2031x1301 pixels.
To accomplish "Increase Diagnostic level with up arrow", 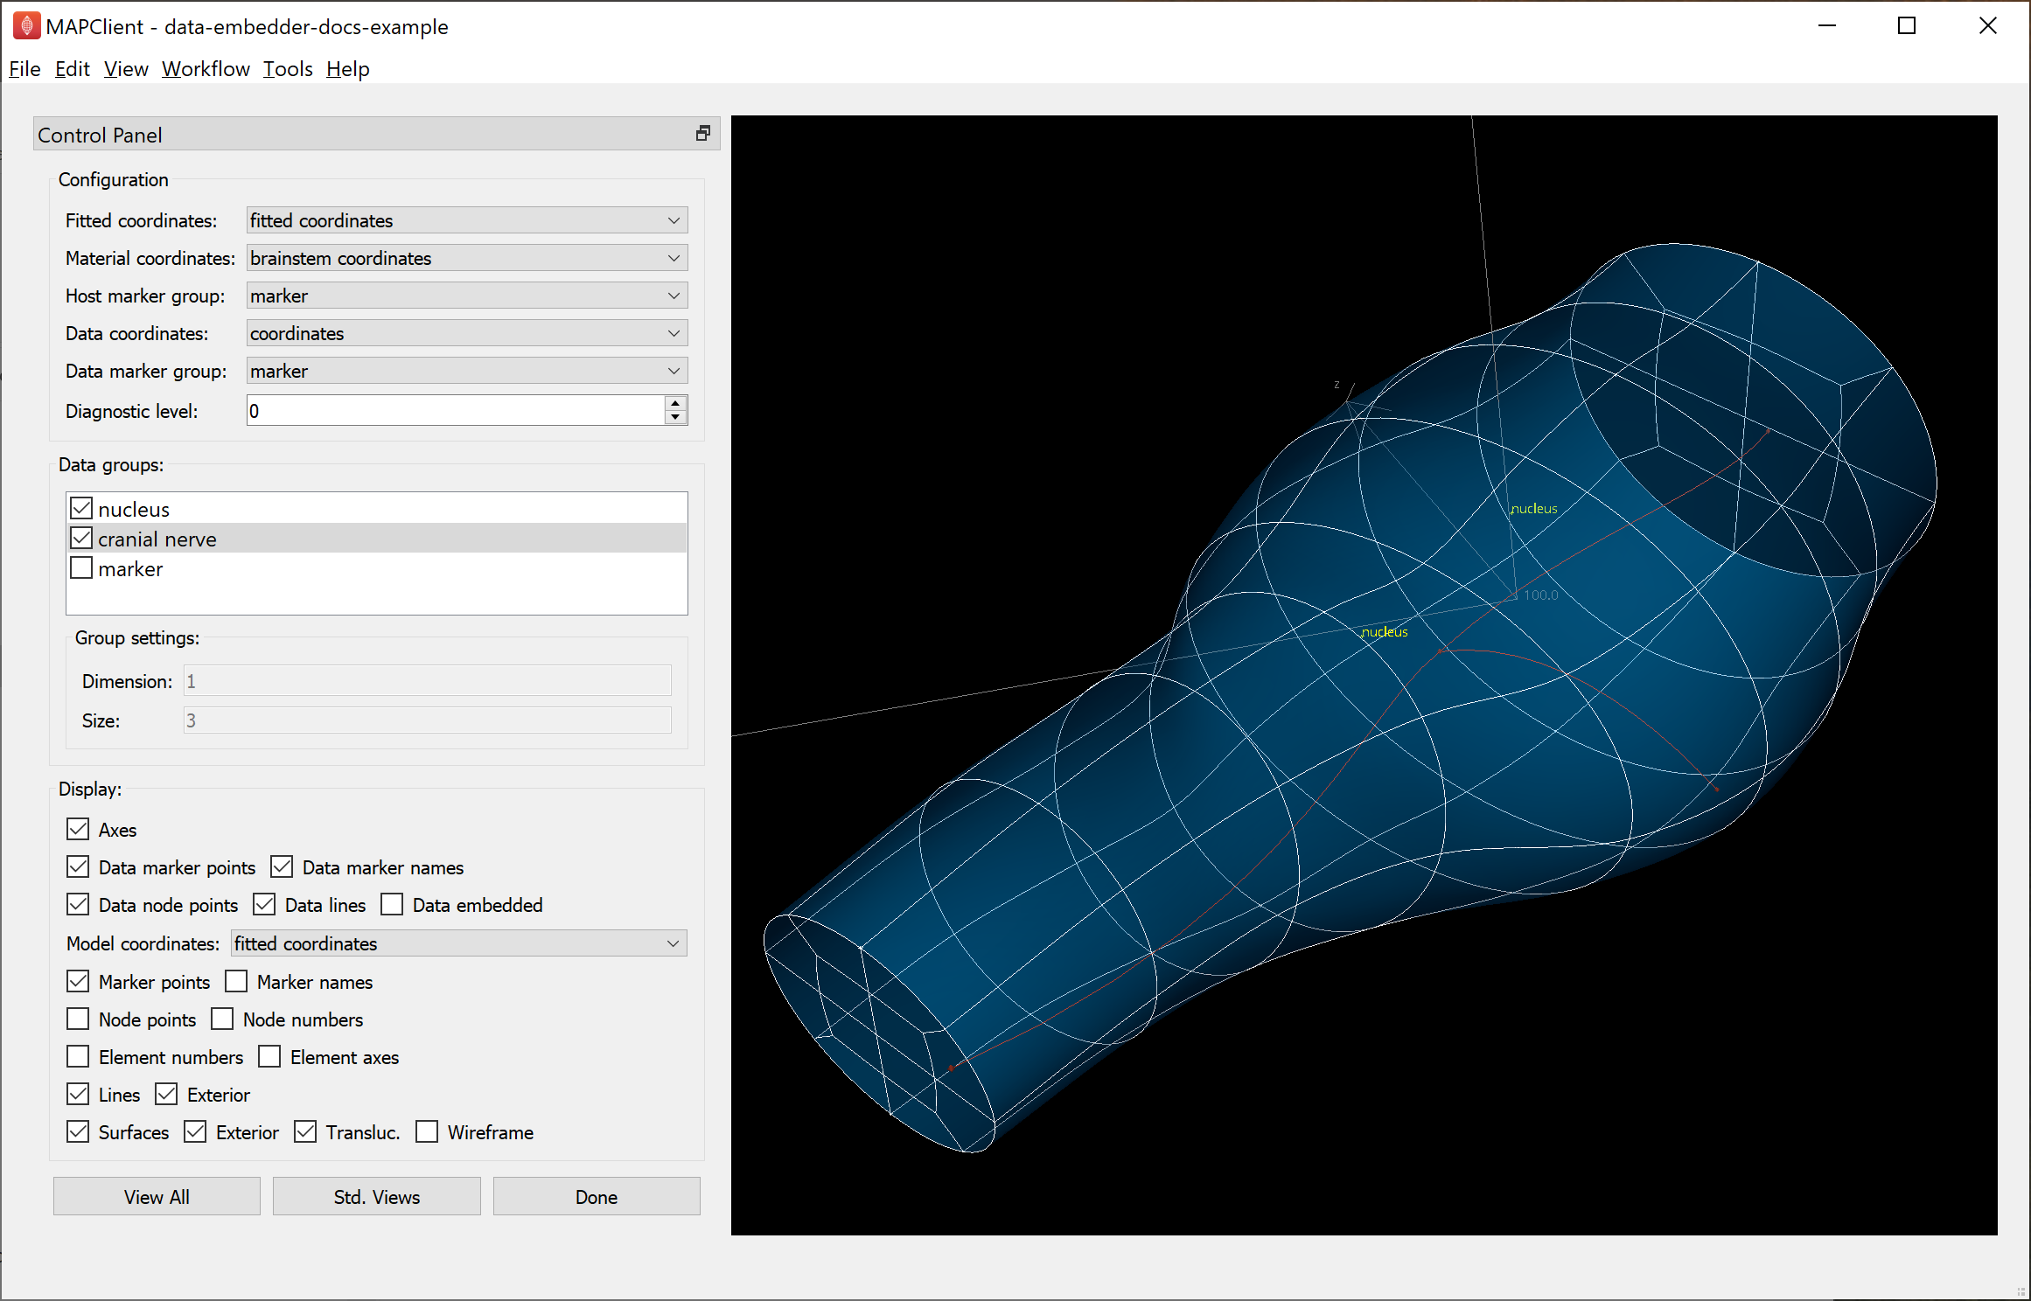I will pyautogui.click(x=675, y=403).
